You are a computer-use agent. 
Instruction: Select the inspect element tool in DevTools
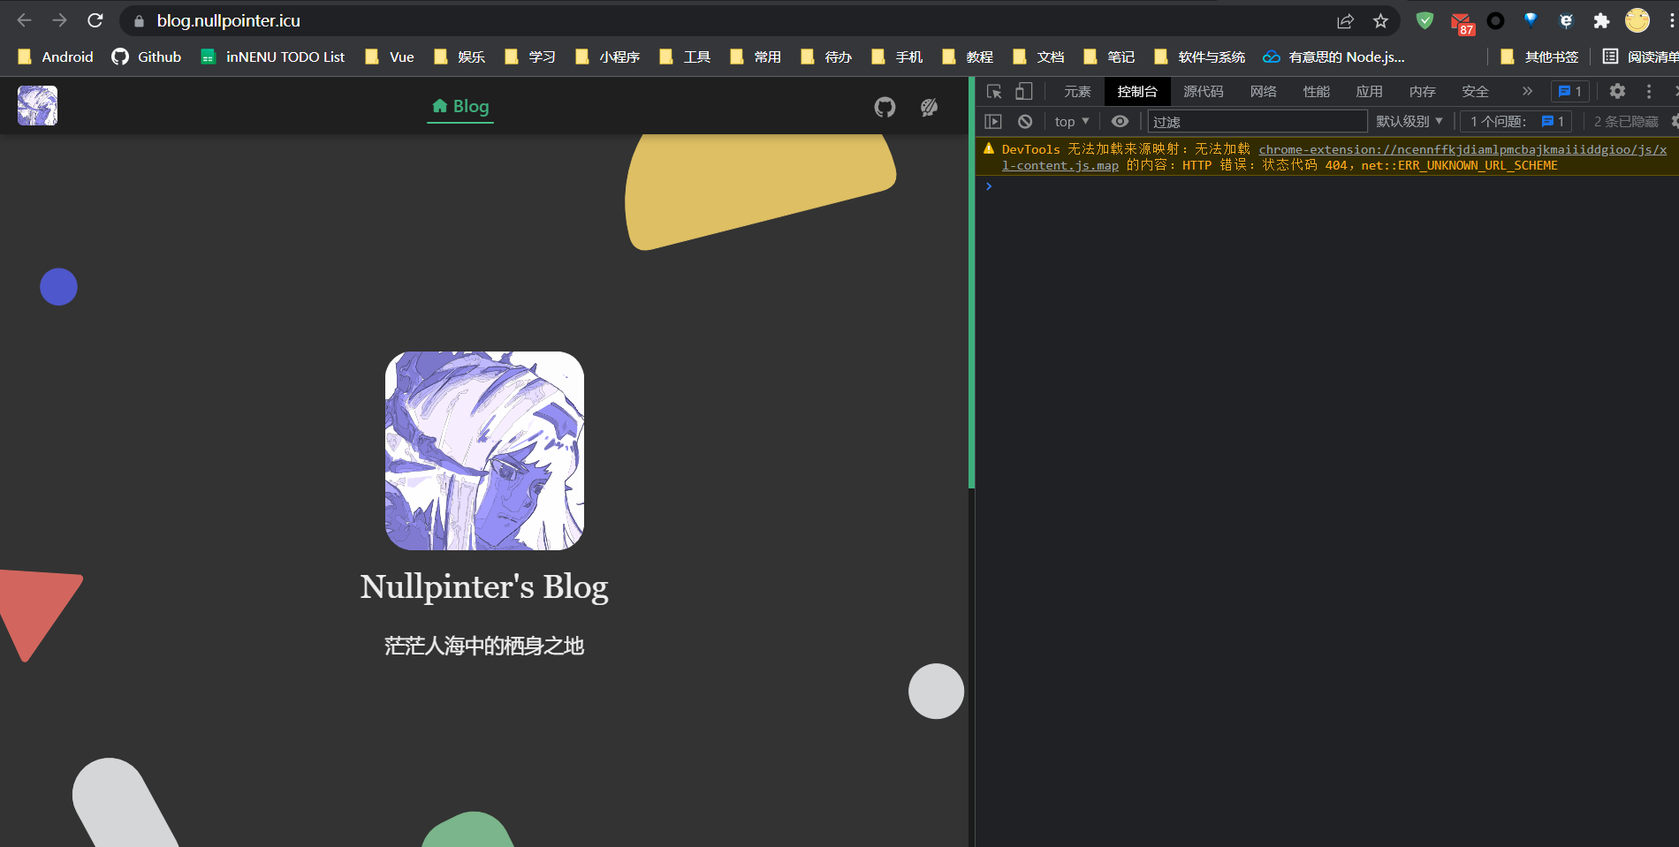tap(994, 91)
